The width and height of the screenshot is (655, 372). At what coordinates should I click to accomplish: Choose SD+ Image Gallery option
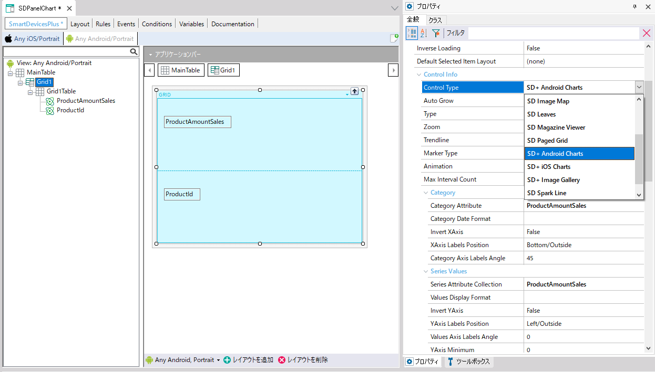[x=580, y=179]
